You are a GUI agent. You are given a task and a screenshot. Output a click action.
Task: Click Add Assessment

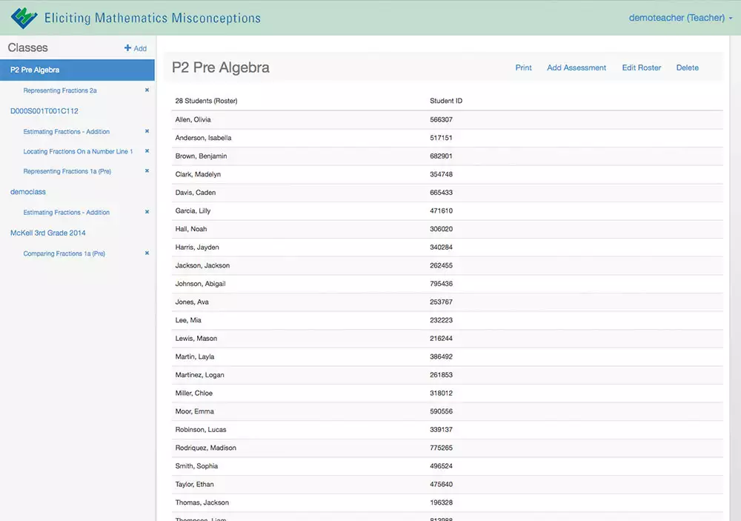tap(576, 67)
